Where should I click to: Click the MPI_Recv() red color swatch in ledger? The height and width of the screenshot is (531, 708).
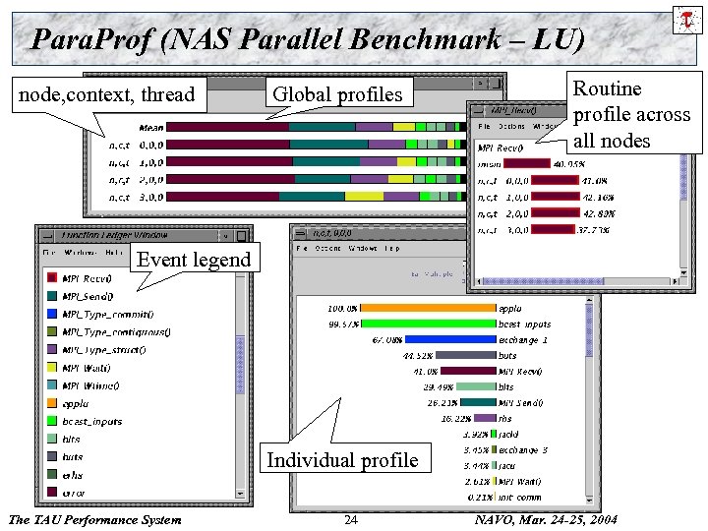52,277
